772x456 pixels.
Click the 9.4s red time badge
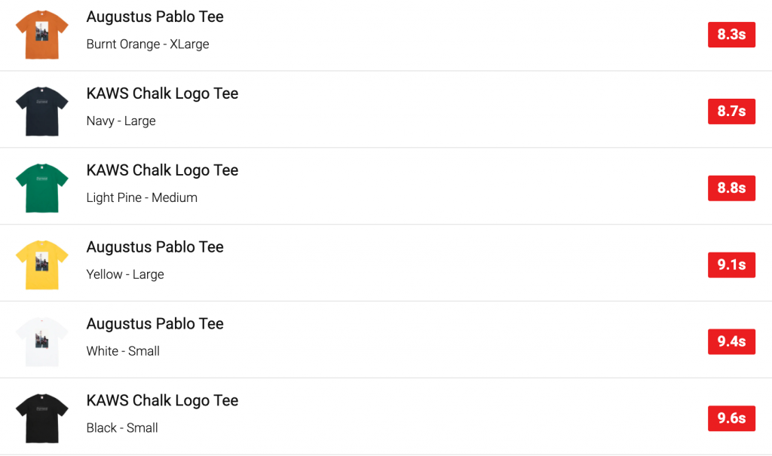[731, 341]
